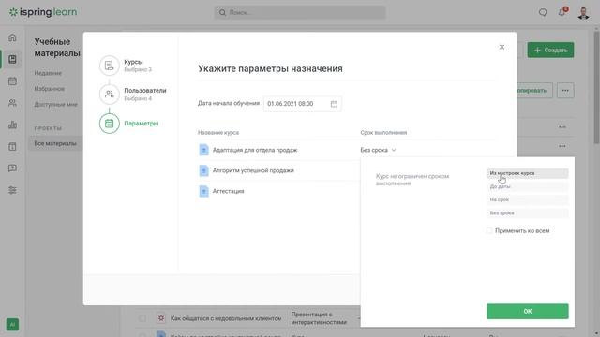Click the green OK button
600x337 pixels.
(528, 311)
